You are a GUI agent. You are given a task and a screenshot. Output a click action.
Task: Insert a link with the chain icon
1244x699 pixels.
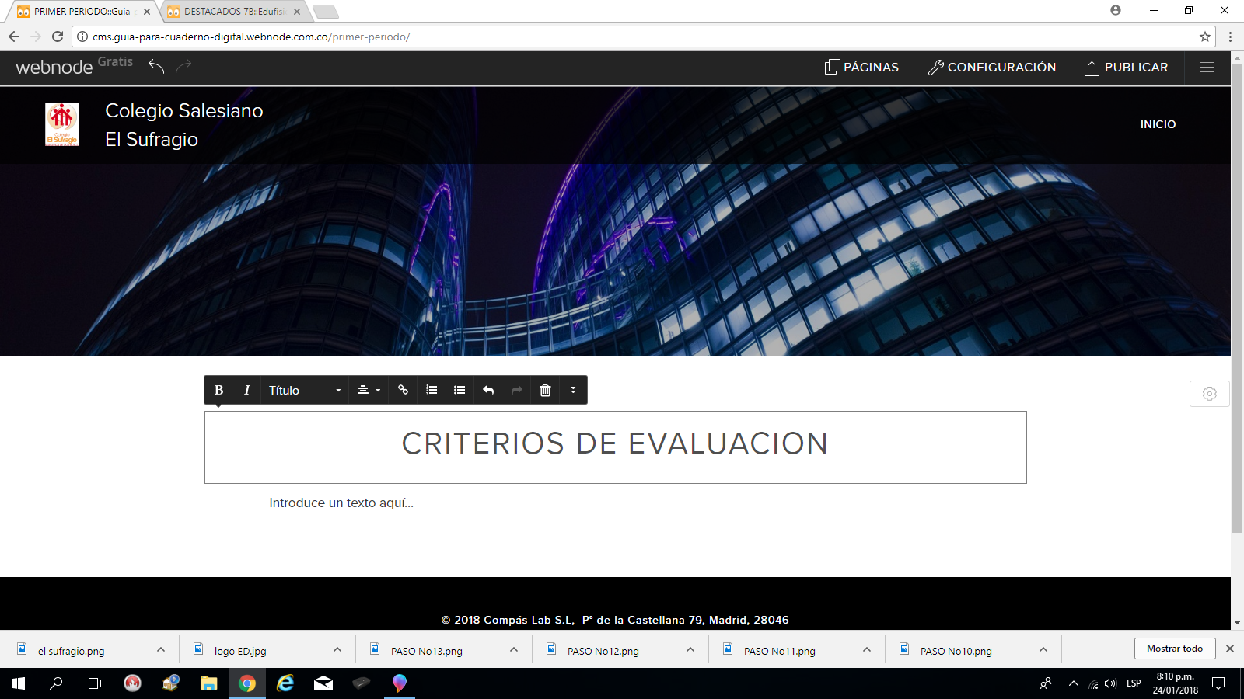pos(403,390)
